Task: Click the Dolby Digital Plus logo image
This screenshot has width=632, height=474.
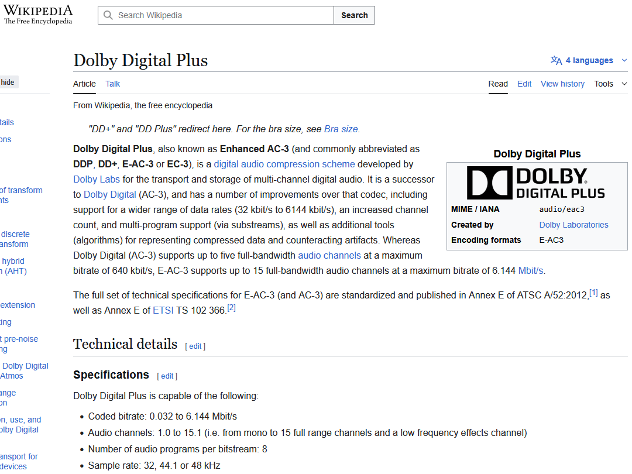Action: point(536,183)
